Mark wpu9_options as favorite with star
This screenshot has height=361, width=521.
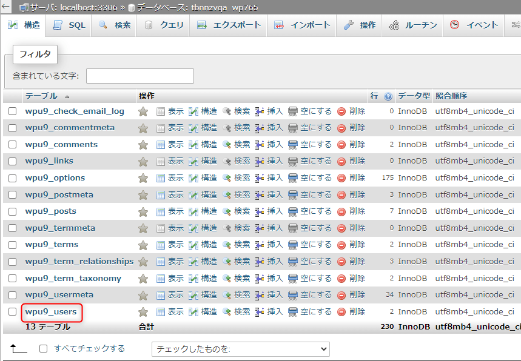click(x=143, y=178)
